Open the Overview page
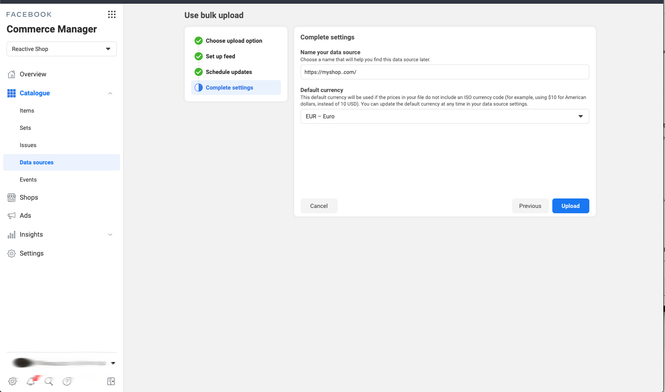The height and width of the screenshot is (392, 665). (x=33, y=74)
